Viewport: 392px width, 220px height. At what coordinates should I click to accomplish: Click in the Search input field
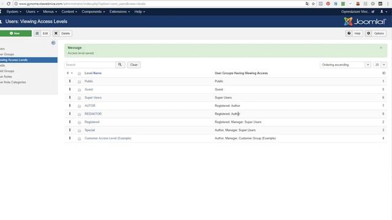[x=90, y=65]
